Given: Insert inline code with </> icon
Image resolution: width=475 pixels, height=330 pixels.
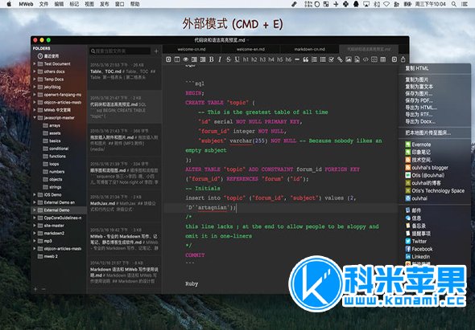Looking at the screenshot, I should [x=366, y=59].
